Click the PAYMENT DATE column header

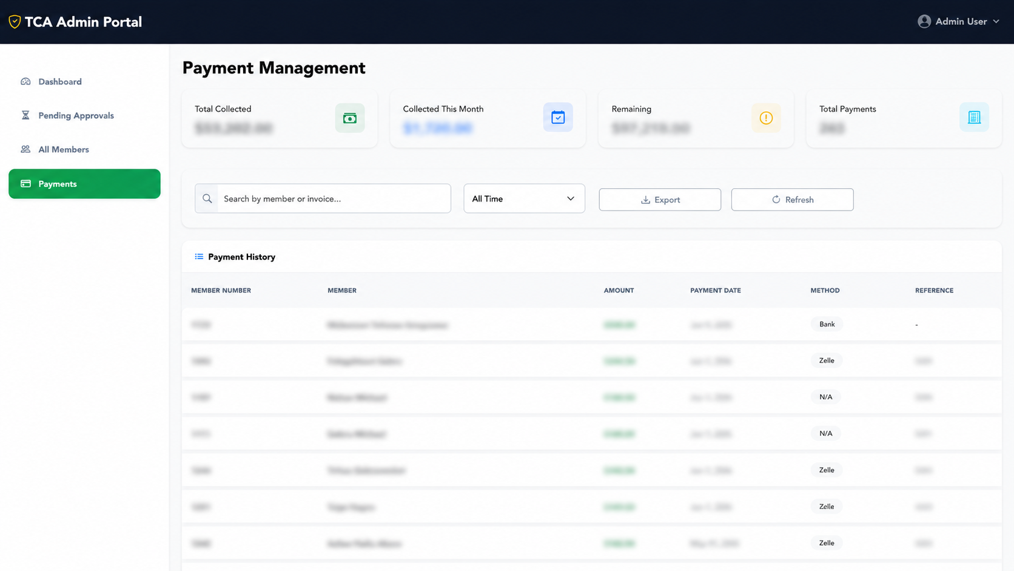point(716,291)
